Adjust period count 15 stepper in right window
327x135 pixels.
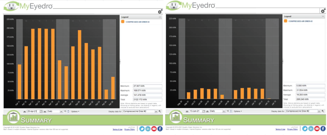click(231, 111)
